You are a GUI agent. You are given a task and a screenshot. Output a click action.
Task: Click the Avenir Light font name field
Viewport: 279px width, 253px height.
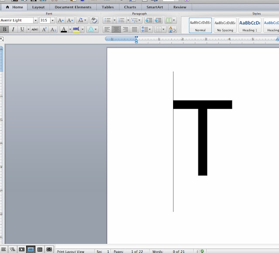17,21
